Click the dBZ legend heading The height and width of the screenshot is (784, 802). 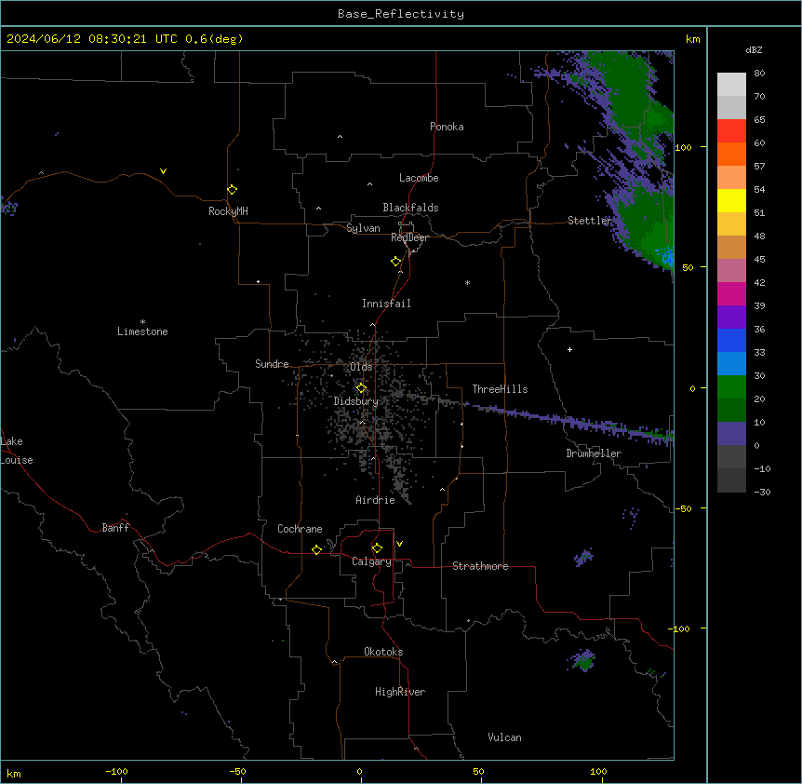click(754, 50)
